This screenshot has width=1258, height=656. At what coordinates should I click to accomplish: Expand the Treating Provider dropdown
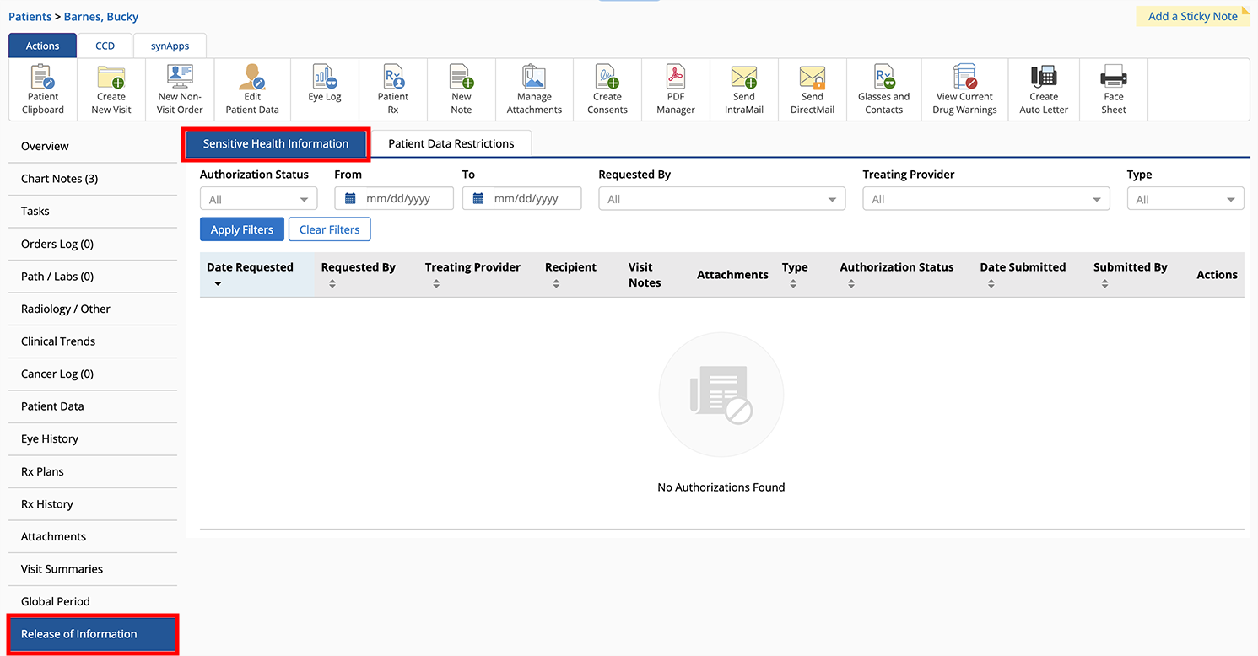[x=985, y=199]
